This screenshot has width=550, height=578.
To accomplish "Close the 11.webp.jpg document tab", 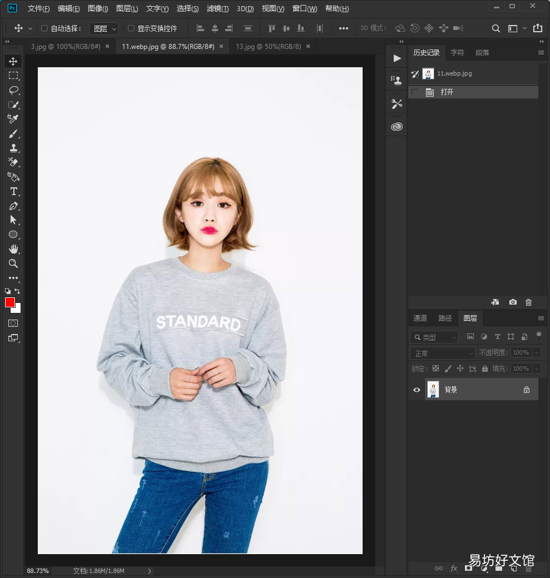I will 221,46.
